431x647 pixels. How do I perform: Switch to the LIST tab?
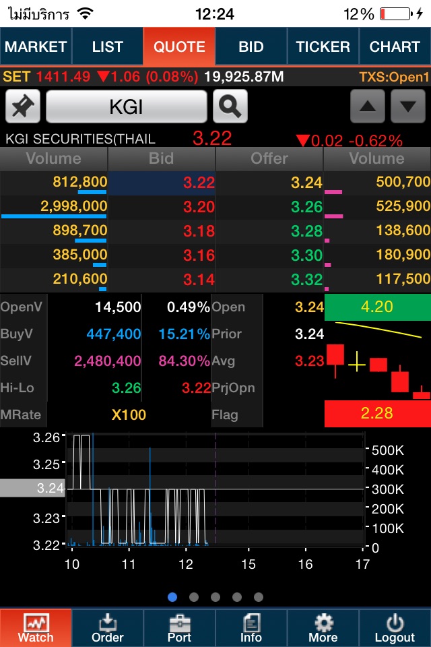point(107,47)
